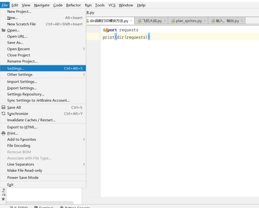Choose Import Settings... entry

pos(43,82)
